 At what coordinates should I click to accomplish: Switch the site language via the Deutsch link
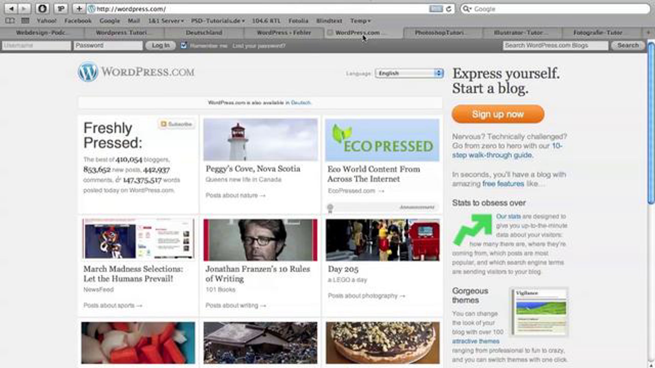pyautogui.click(x=301, y=103)
